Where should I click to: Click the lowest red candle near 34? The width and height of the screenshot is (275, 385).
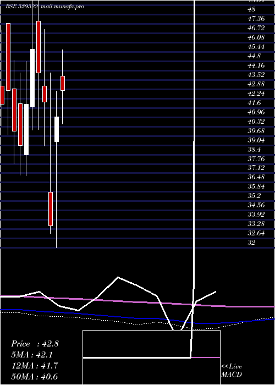click(x=51, y=209)
